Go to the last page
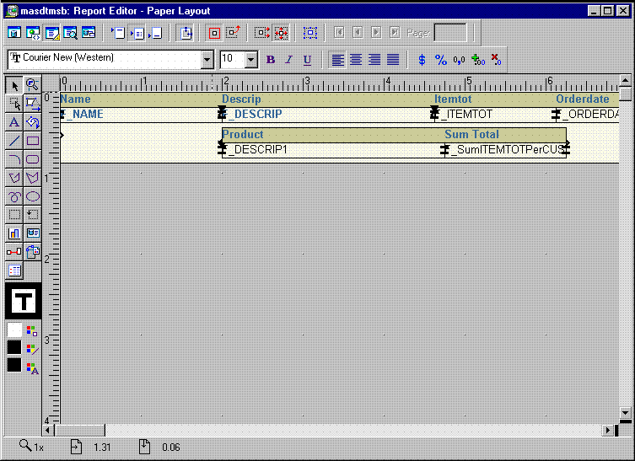 395,32
